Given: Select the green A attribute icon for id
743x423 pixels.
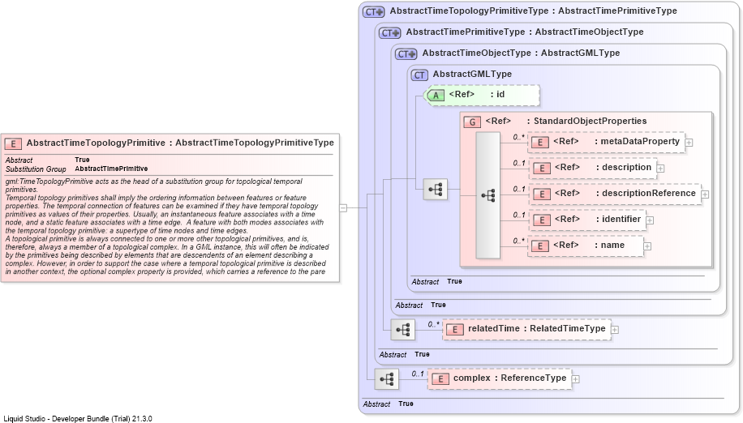Looking at the screenshot, I should click(x=435, y=95).
